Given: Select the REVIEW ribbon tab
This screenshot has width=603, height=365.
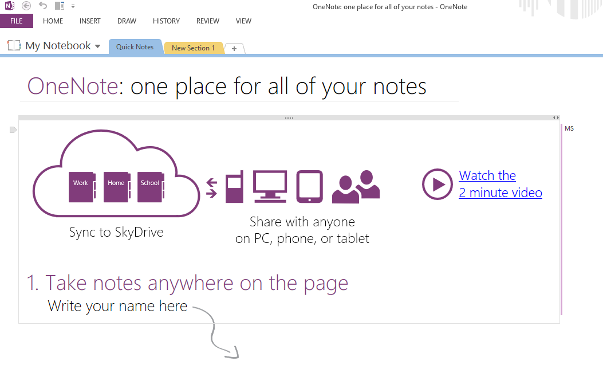Looking at the screenshot, I should tap(208, 21).
